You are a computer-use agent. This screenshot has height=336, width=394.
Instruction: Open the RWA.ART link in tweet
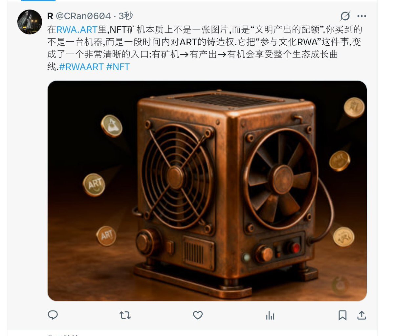[x=77, y=29]
